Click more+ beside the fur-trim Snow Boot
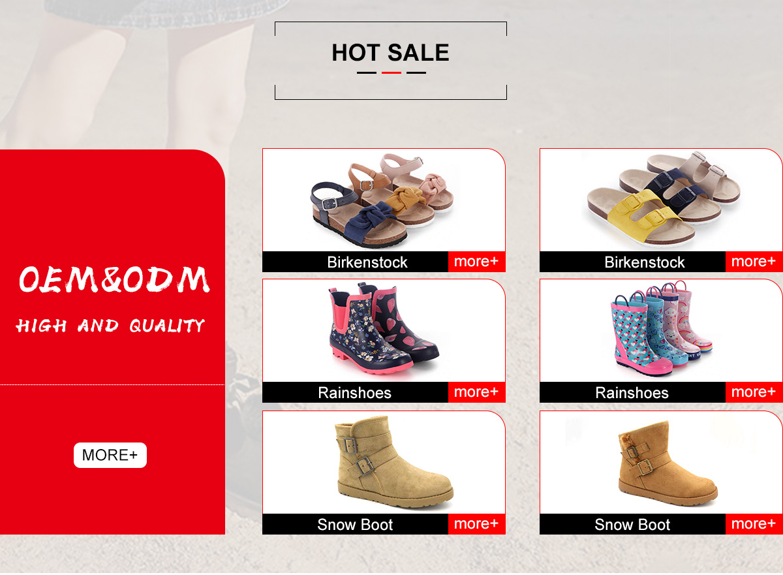This screenshot has height=575, width=783. pos(754,524)
